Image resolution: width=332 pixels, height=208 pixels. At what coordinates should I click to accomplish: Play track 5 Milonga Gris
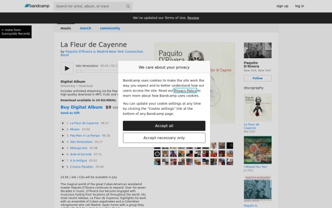point(63,148)
